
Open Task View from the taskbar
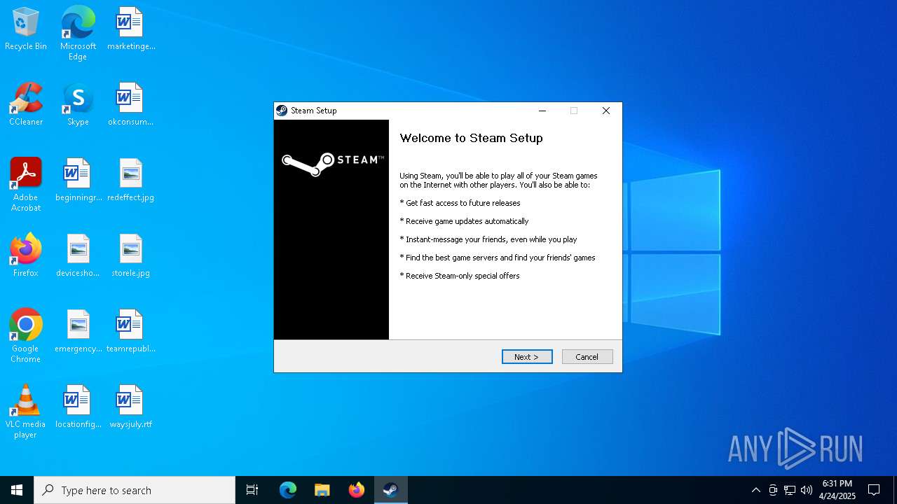[252, 490]
